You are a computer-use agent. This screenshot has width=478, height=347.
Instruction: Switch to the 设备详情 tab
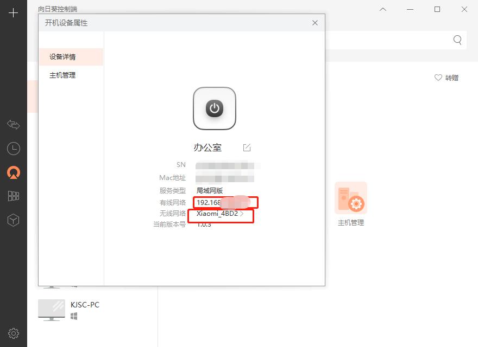(62, 56)
